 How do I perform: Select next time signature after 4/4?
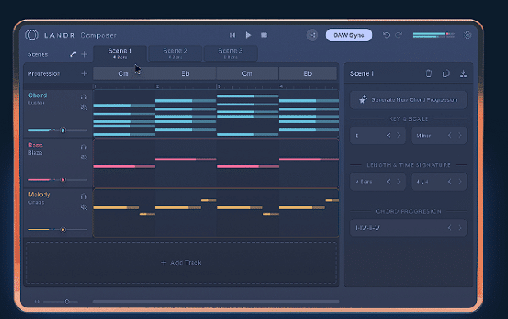[x=460, y=182]
